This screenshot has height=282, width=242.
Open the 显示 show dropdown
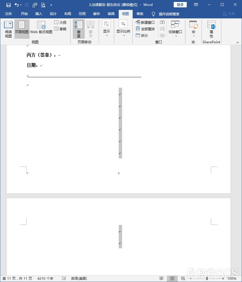tap(106, 29)
